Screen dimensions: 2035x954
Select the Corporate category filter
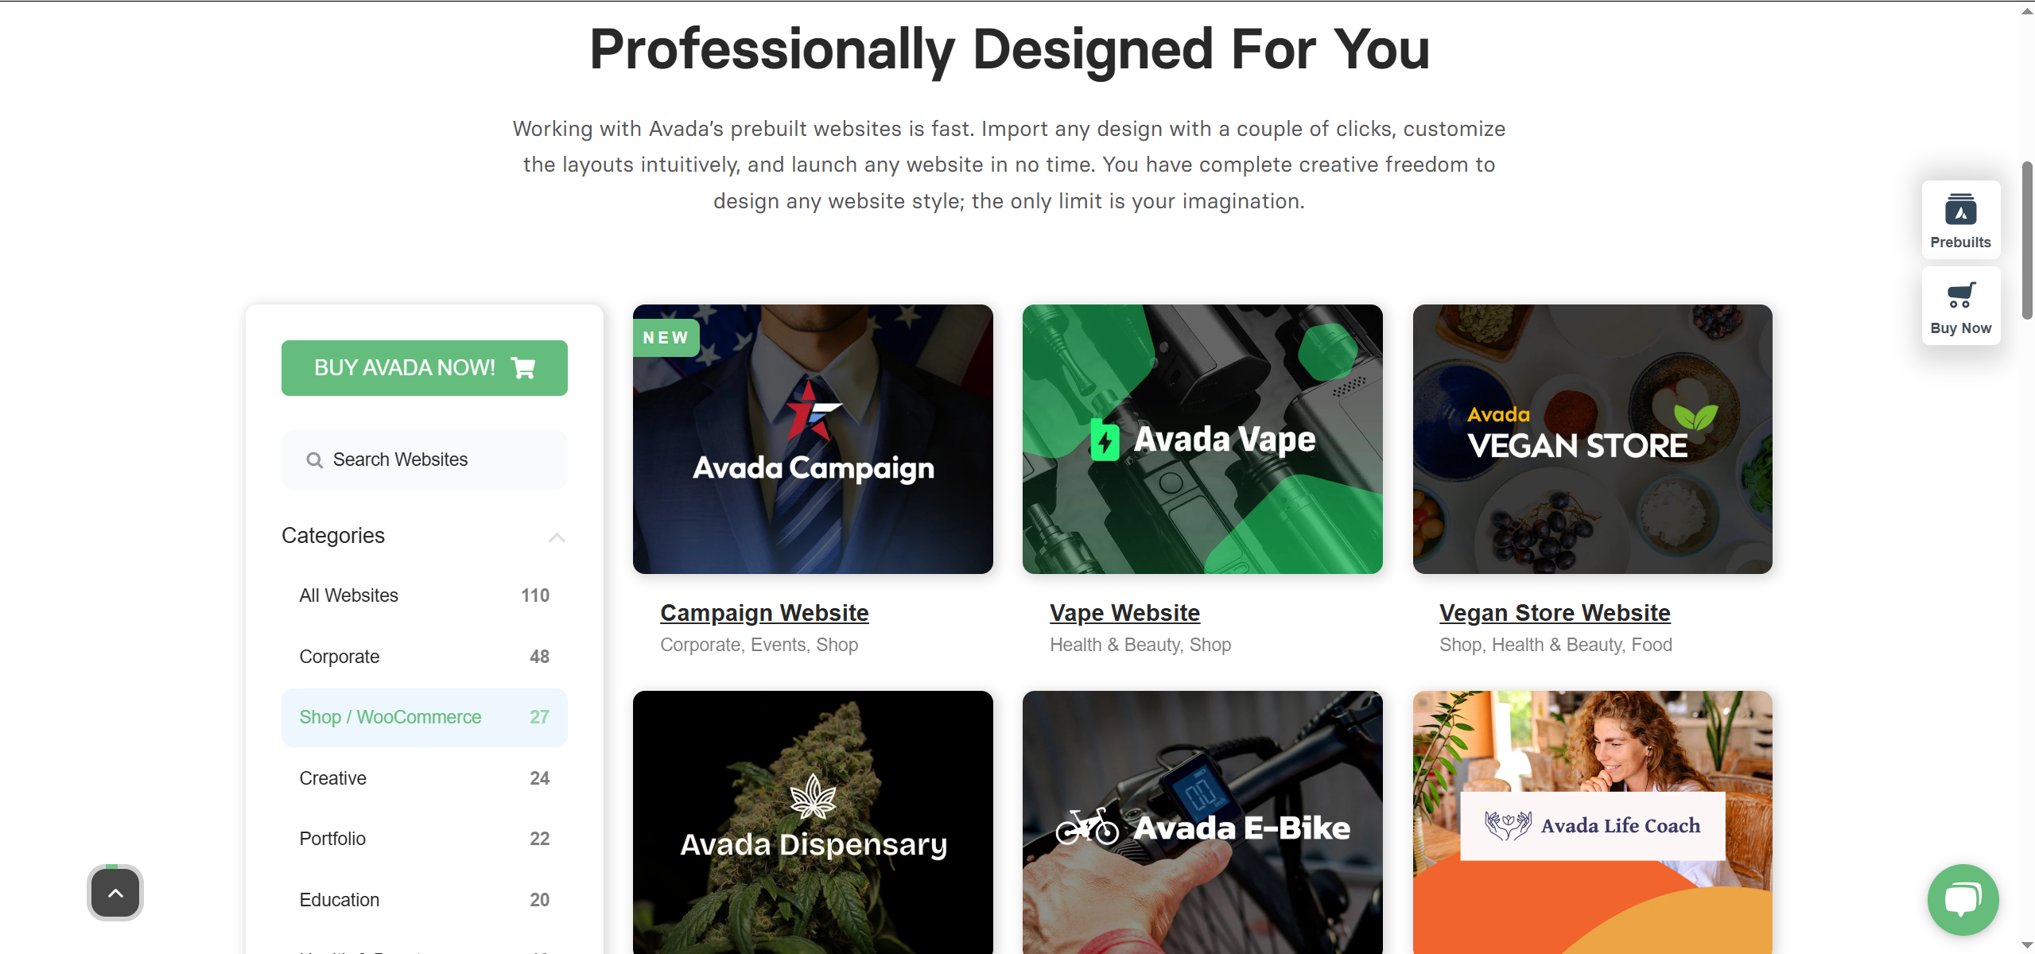click(424, 657)
